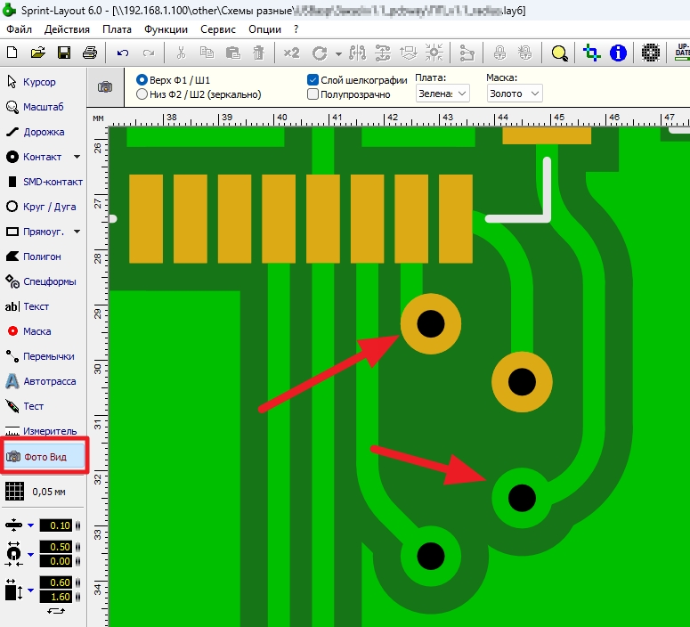Expand the Контакт dropdown arrow
The image size is (690, 627).
77,157
